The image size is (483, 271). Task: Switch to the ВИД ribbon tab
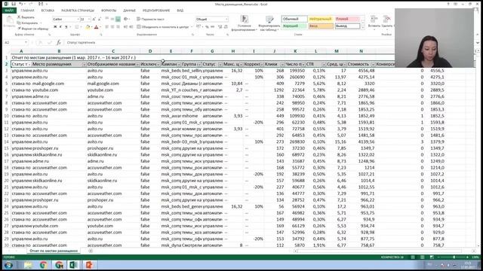(x=180, y=11)
